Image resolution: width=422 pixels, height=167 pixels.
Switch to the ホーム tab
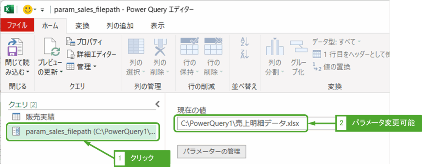(x=50, y=26)
